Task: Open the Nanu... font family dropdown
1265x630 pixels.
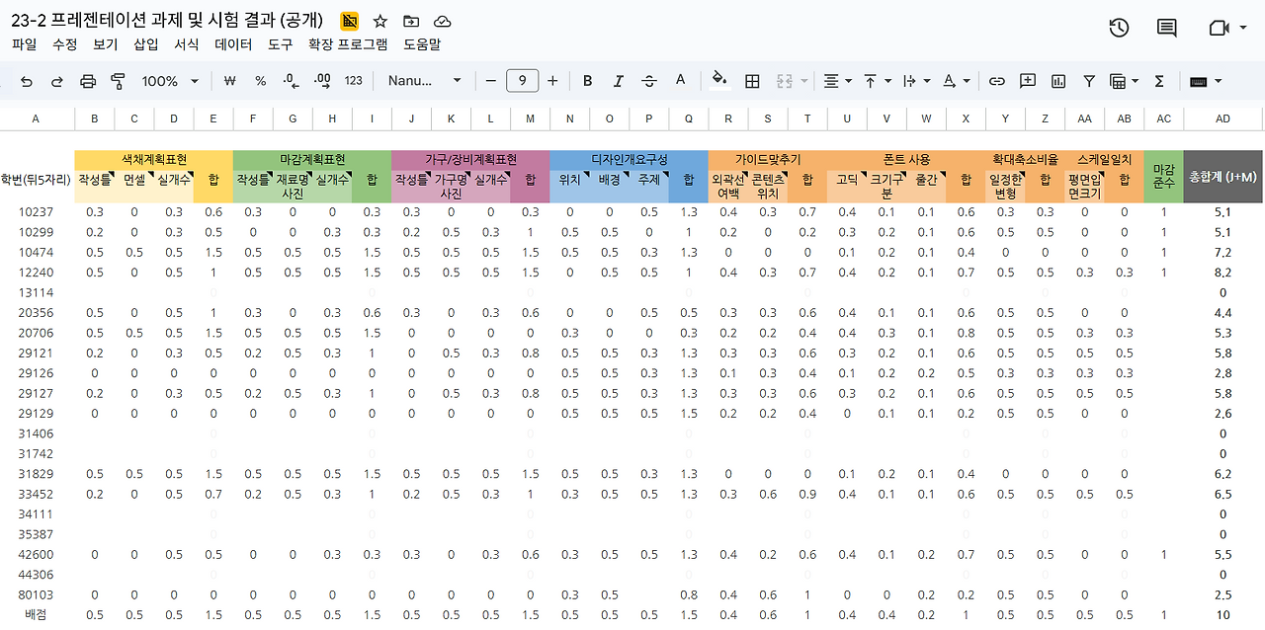Action: click(x=425, y=81)
